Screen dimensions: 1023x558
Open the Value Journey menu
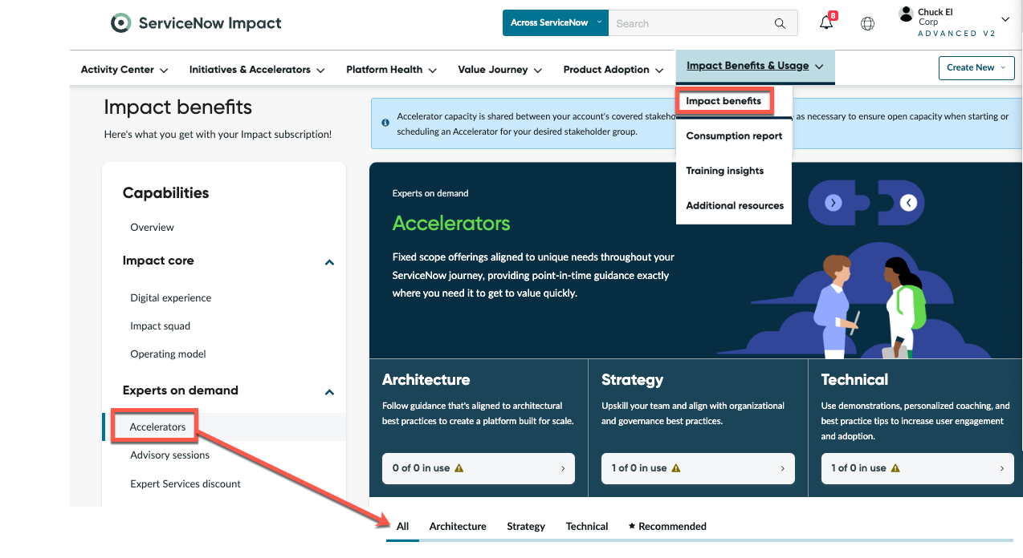tap(499, 70)
